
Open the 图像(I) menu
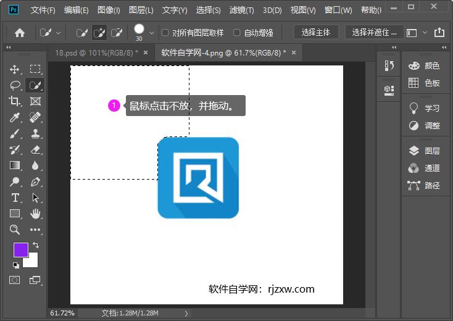click(109, 10)
